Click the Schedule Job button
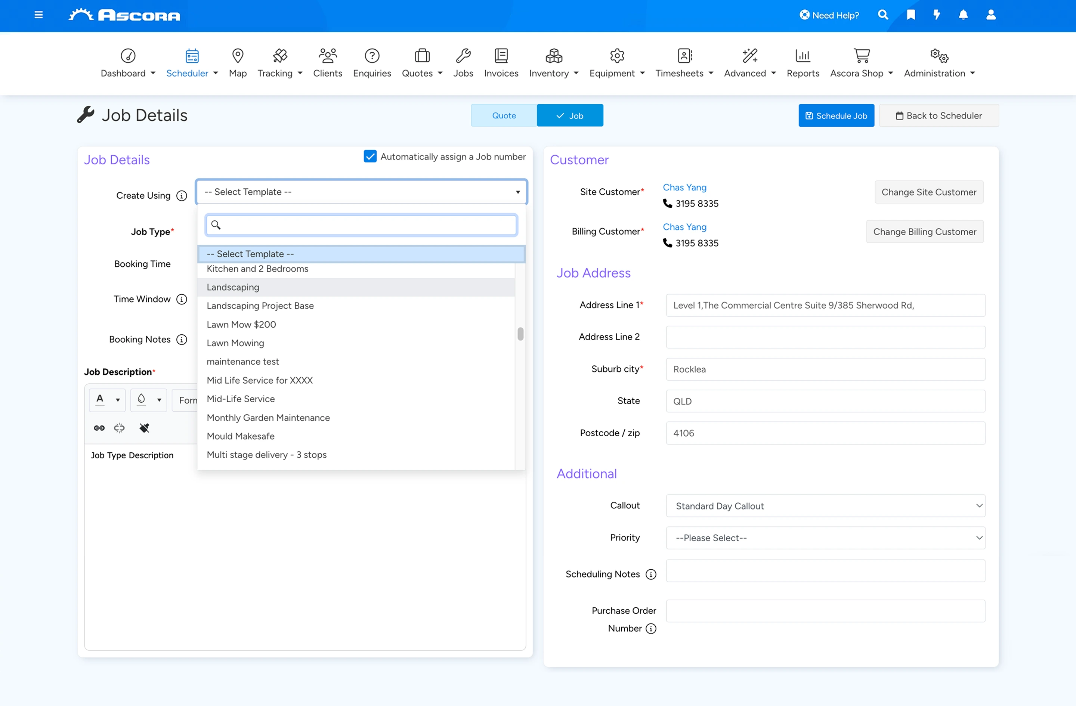Screen dimensions: 1076x706 click(836, 116)
